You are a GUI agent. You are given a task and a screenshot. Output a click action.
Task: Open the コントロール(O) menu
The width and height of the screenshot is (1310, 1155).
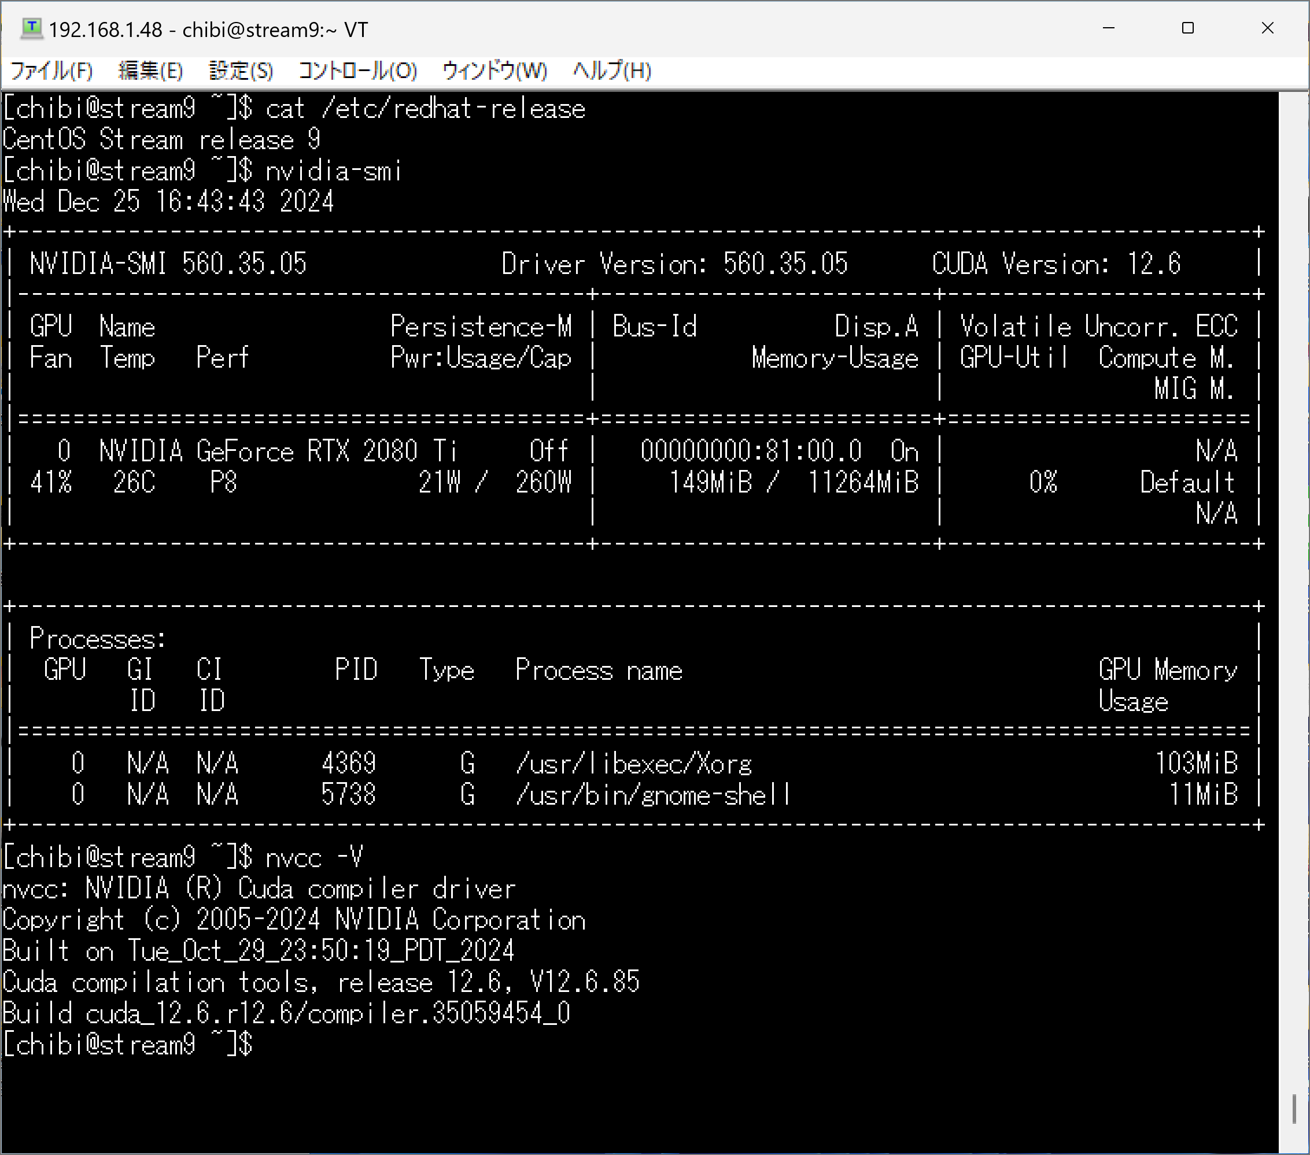coord(357,71)
